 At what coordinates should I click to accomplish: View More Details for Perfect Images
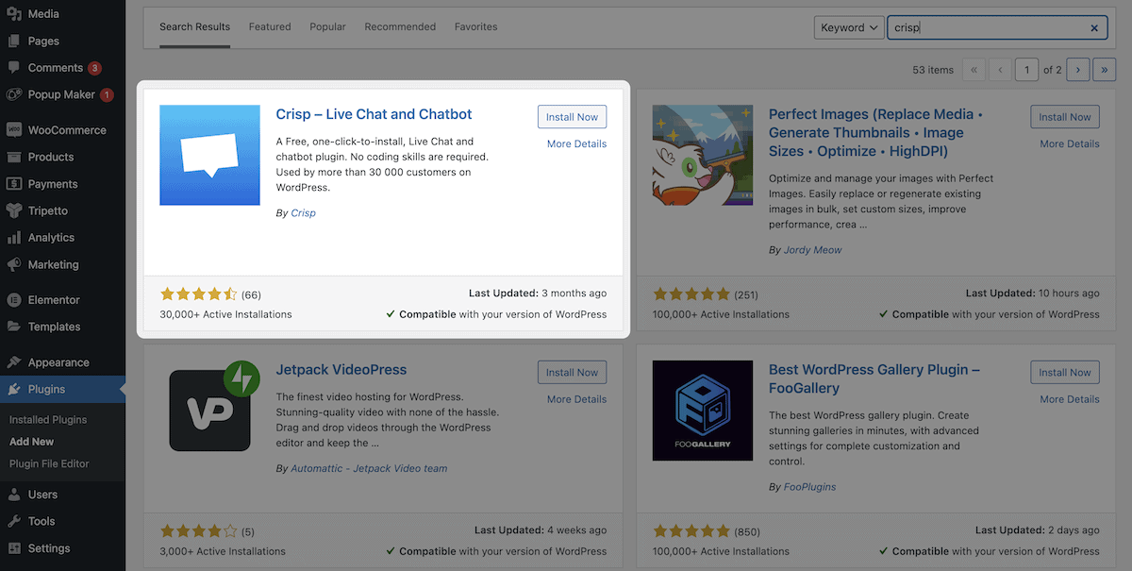pyautogui.click(x=1070, y=143)
